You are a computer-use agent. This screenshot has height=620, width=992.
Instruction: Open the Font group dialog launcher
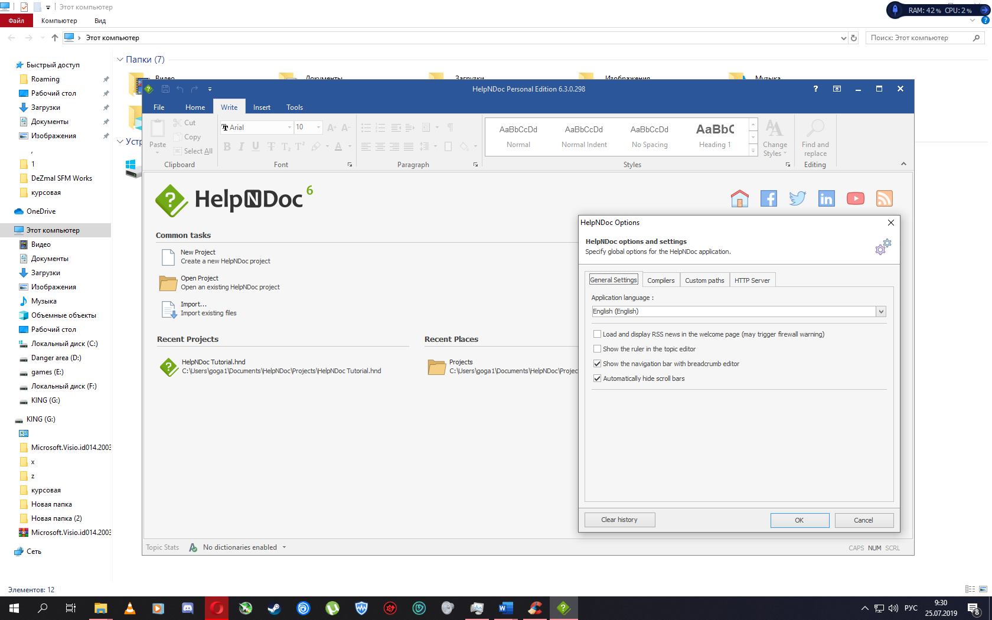pyautogui.click(x=350, y=165)
